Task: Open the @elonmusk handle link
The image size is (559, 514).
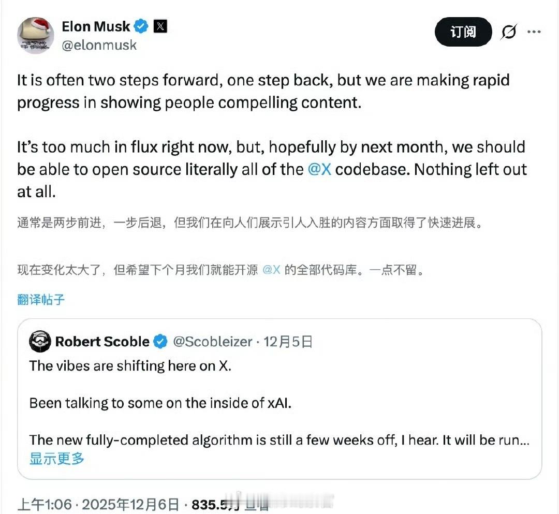Action: click(x=99, y=46)
